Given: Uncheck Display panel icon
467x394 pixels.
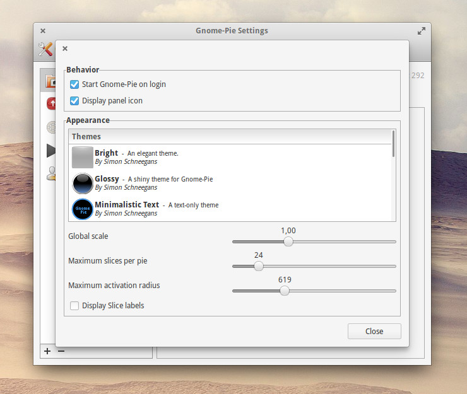Looking at the screenshot, I should click(74, 101).
